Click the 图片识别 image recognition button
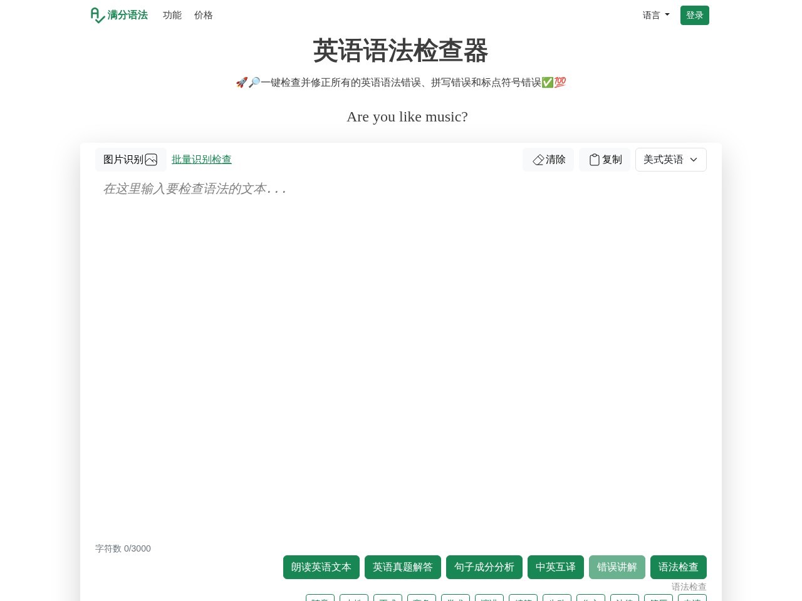The width and height of the screenshot is (802, 601). tap(130, 160)
